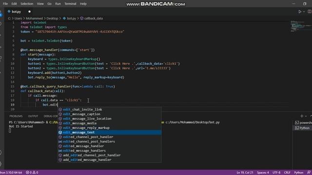This screenshot has width=312, height=175.
Task: Click the Users breadcrumb segment
Action: coord(18,18)
